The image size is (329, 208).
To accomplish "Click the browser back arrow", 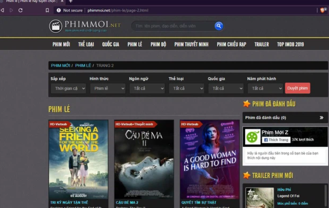I will click(x=3, y=10).
